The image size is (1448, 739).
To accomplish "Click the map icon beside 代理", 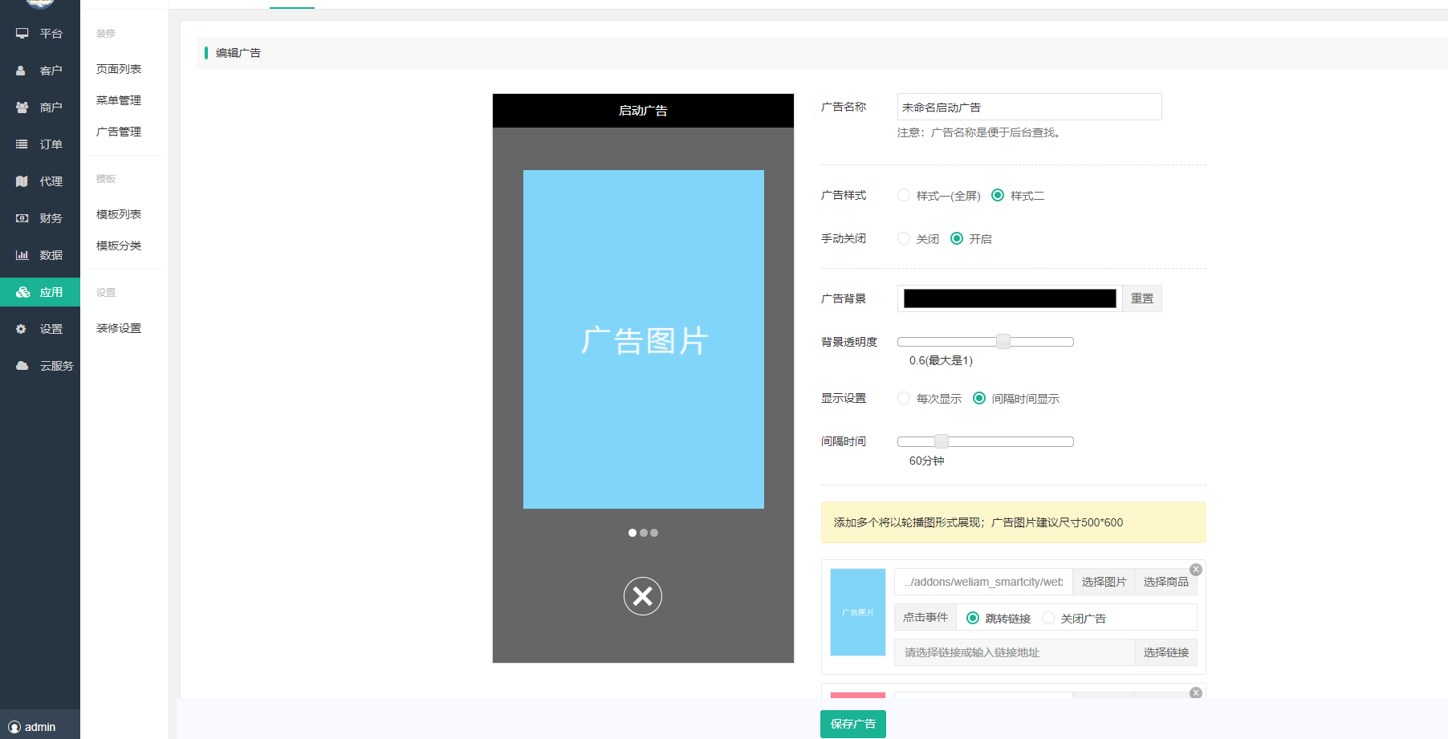I will (22, 181).
